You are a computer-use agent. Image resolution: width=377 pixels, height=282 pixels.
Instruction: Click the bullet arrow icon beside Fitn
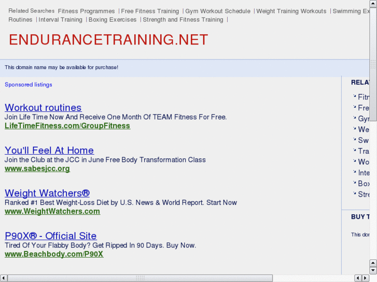[x=354, y=96]
